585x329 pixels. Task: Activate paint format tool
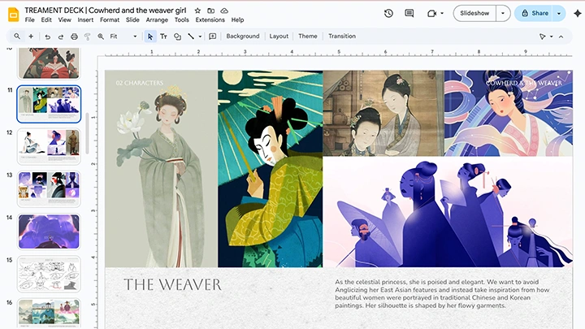pos(87,37)
